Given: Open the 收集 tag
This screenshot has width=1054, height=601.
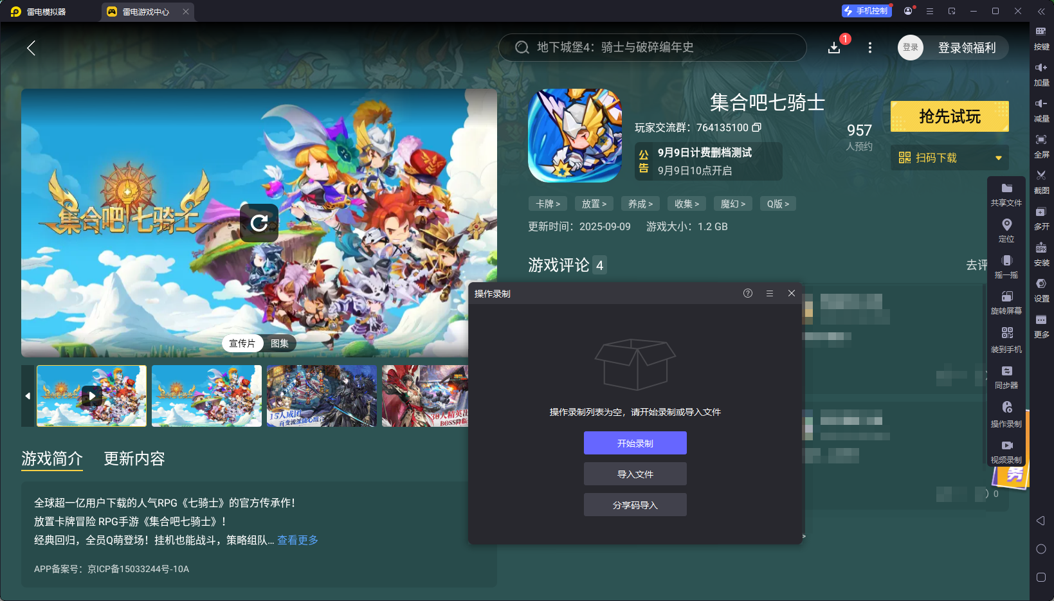Looking at the screenshot, I should [x=687, y=204].
